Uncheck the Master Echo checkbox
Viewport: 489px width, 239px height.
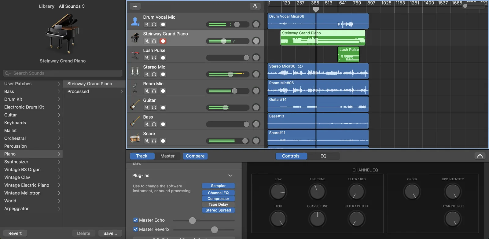(x=136, y=220)
